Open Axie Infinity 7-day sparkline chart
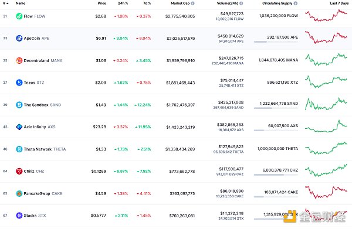Screen dimensions: 352x229 click(326, 127)
